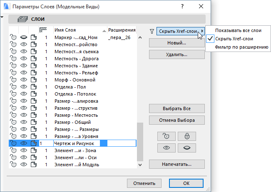Click the lock layers button in the right panel
271x192 pixels.
click(186, 136)
